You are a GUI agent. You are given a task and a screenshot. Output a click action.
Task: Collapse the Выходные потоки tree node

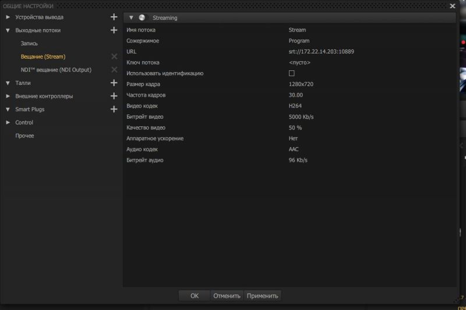coord(8,30)
